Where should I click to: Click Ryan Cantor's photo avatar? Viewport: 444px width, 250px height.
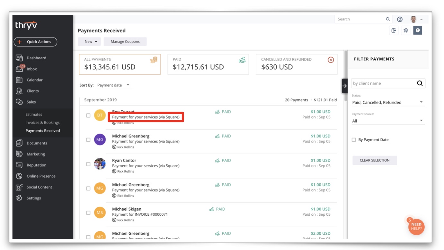tap(100, 164)
